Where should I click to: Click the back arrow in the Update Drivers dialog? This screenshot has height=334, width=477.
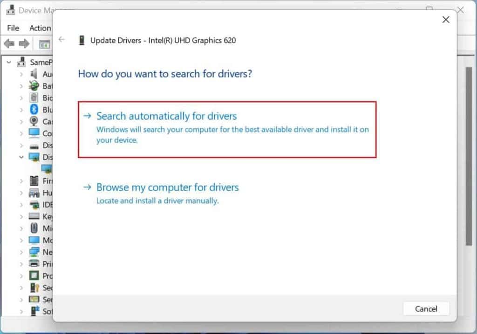pyautogui.click(x=62, y=40)
